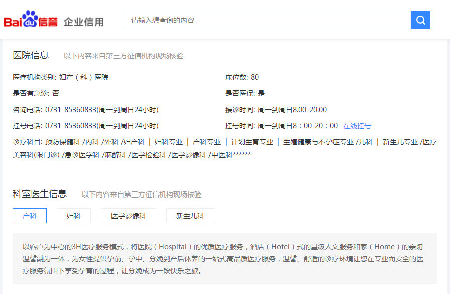Focus the search box with placeholder 请输入想查询的内容

coord(267,20)
